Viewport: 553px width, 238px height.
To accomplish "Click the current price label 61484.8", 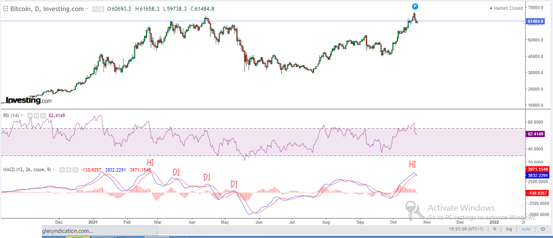I will coord(535,21).
